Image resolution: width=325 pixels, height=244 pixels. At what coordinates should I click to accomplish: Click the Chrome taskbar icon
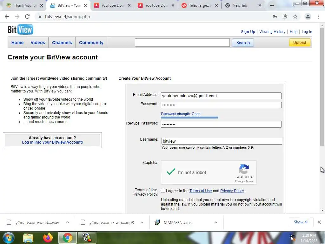[x=67, y=238]
